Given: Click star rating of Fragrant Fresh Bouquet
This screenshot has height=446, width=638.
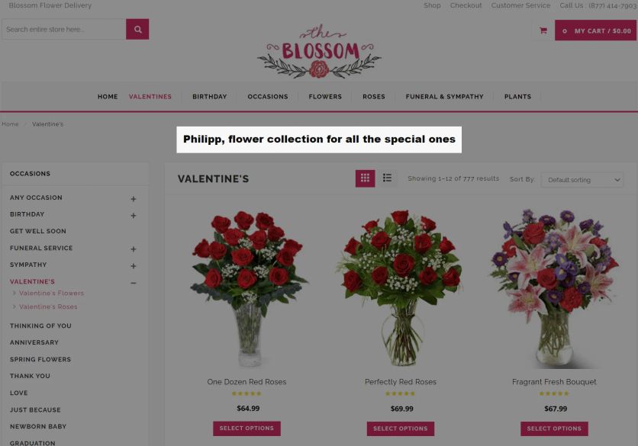Looking at the screenshot, I should [x=554, y=393].
